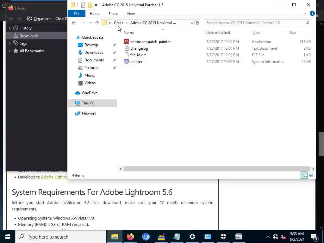
Task: Open Settings gear on the taskbar
Action: coord(192,237)
